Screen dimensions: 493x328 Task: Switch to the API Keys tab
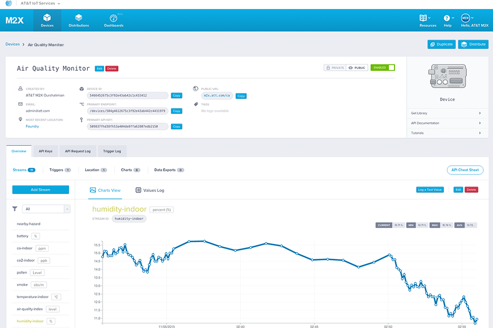[x=46, y=151]
